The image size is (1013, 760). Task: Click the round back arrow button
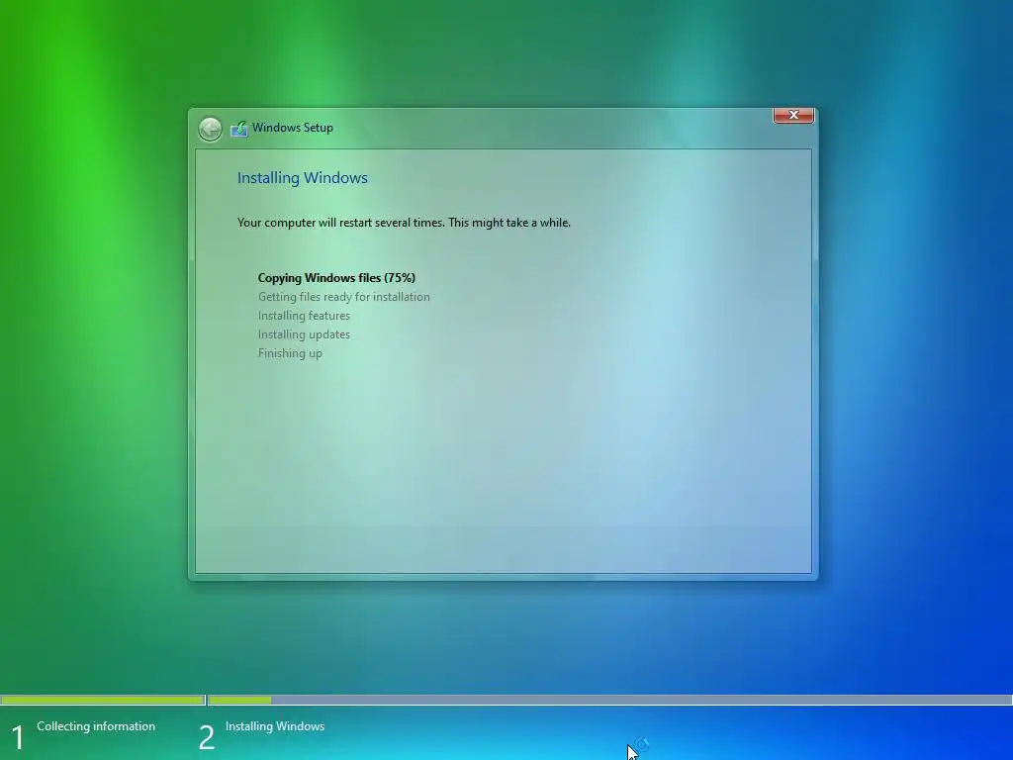210,129
